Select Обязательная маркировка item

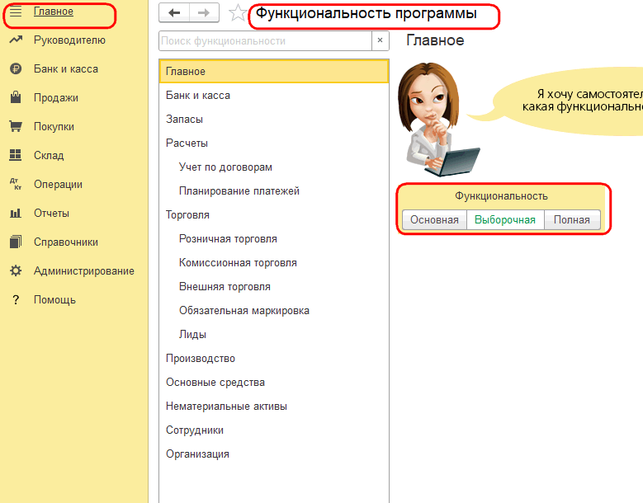(x=273, y=311)
